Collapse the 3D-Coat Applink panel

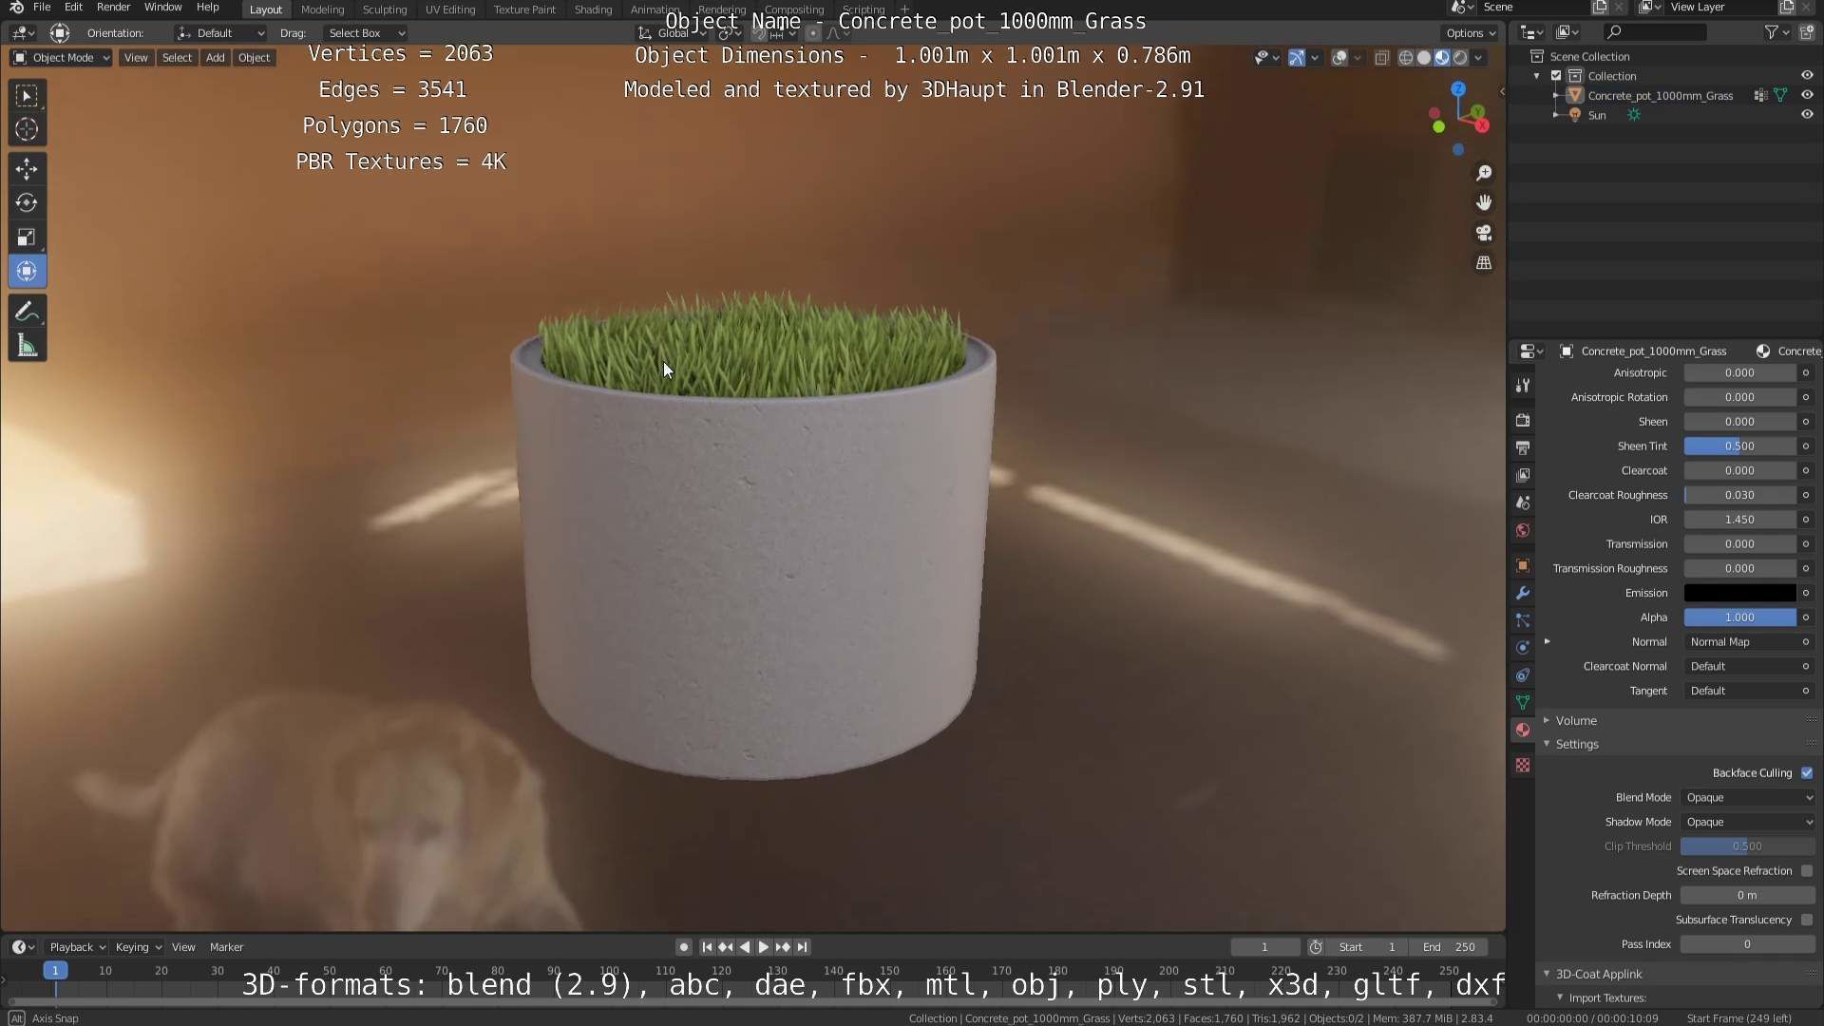click(x=1599, y=975)
